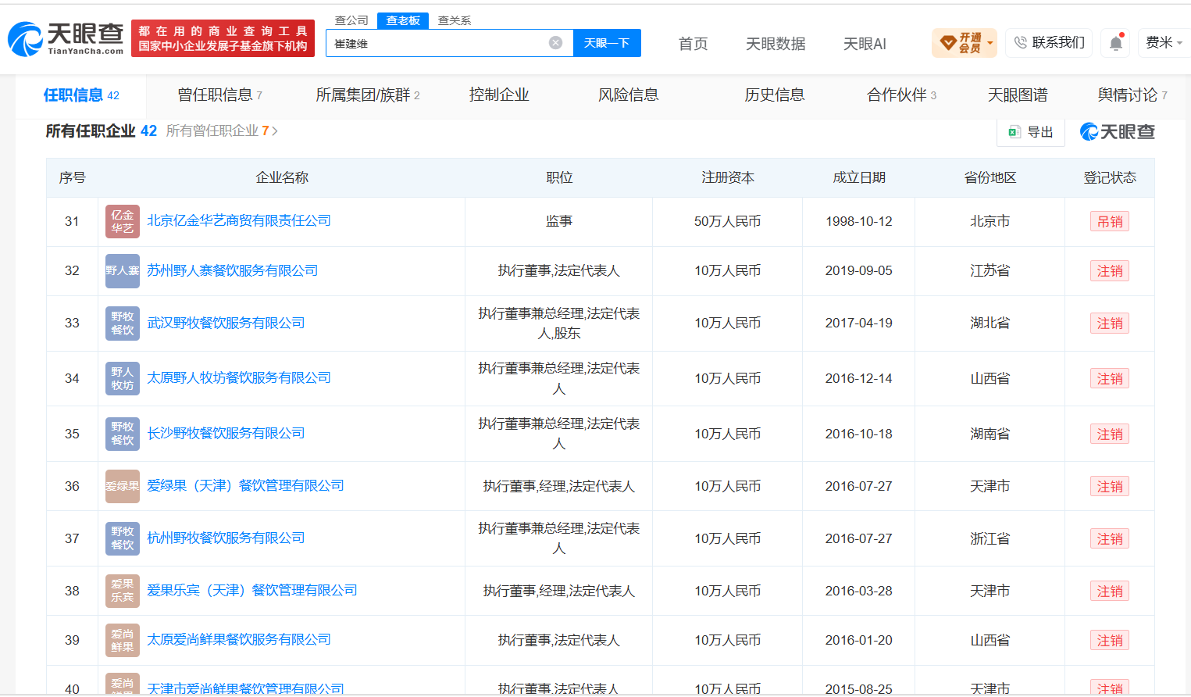
Task: Open the 舆情讨论 tab
Action: click(x=1132, y=95)
